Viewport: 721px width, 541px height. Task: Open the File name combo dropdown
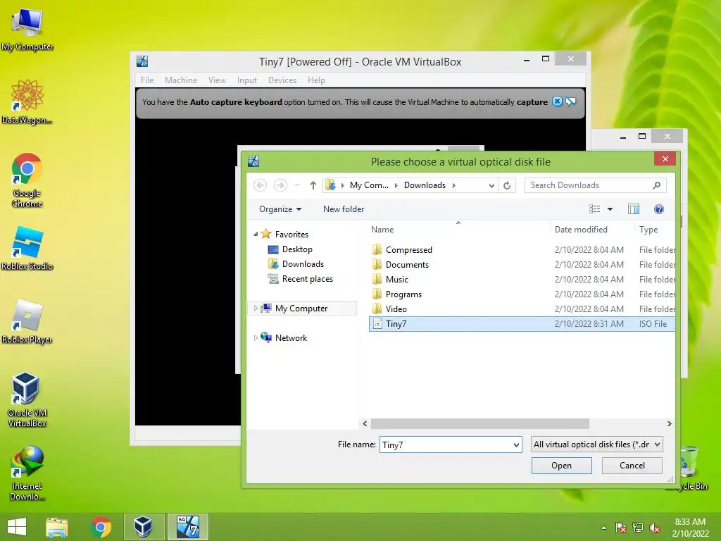[x=516, y=445]
